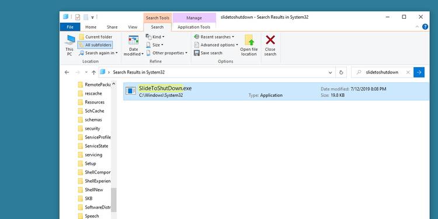438x219 pixels.
Task: Select the SlideToShutDown.exe search result
Action: 276,91
